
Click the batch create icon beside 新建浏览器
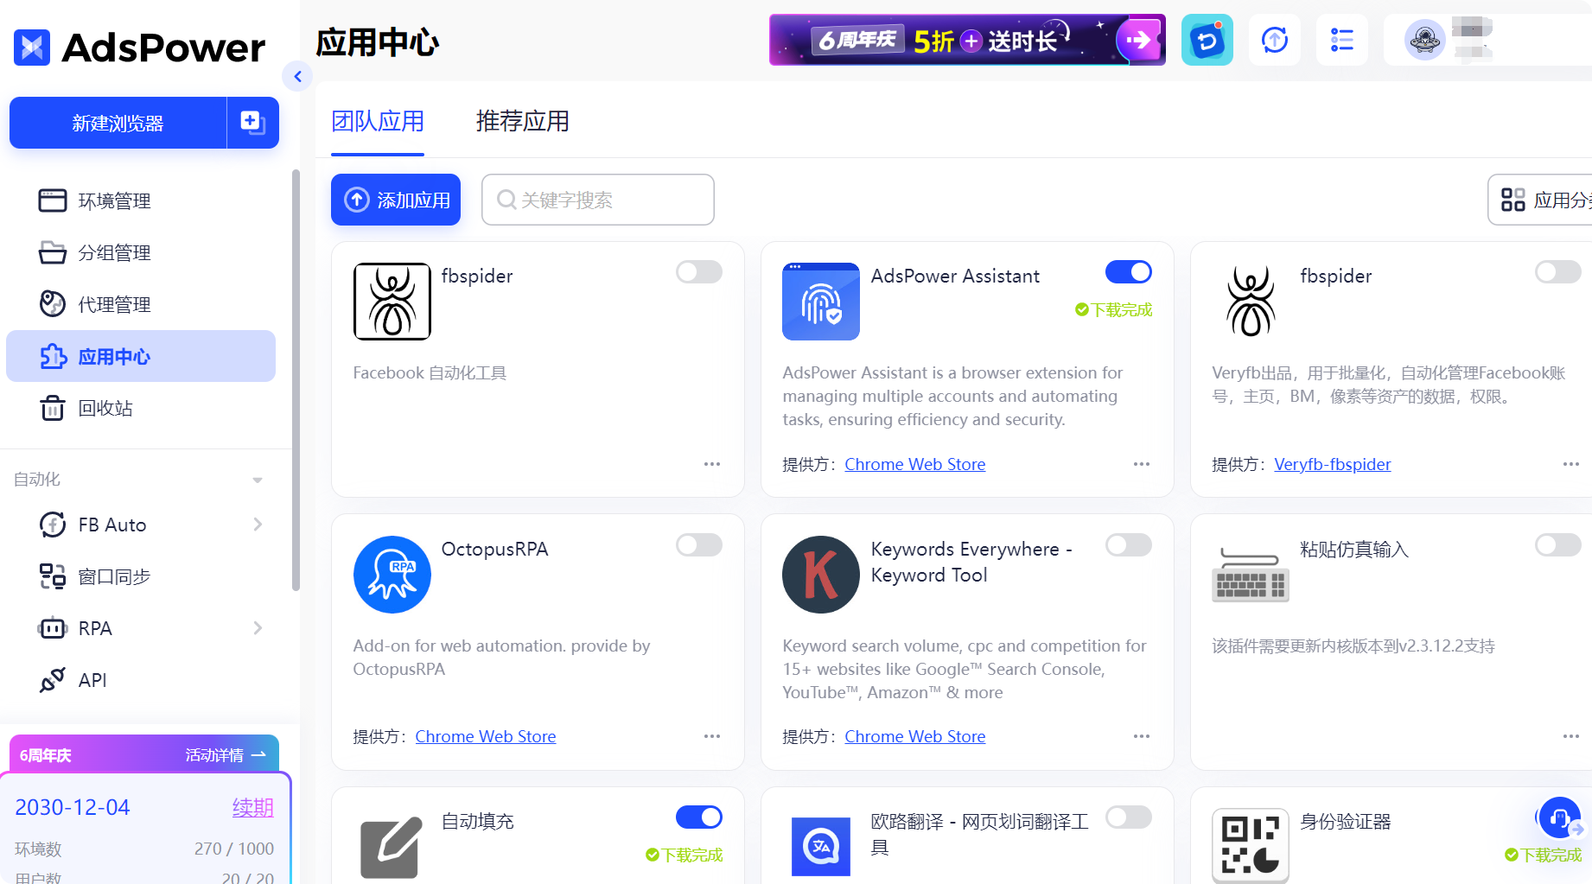pyautogui.click(x=253, y=123)
